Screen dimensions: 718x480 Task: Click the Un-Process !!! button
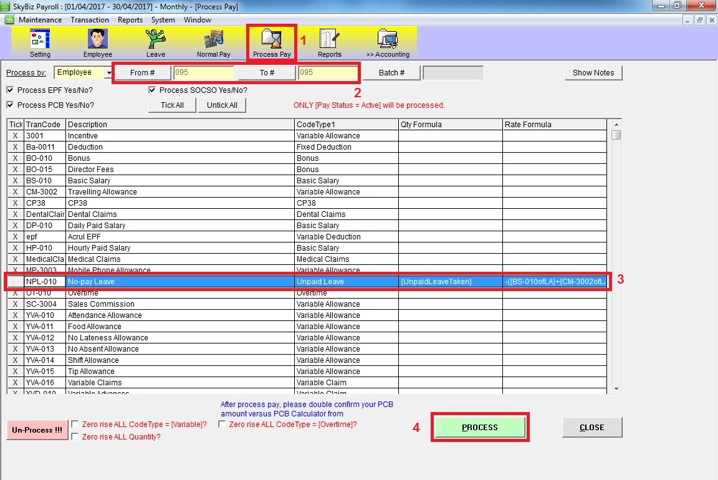click(37, 430)
